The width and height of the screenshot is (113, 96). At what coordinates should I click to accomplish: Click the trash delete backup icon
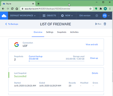pos(105,24)
